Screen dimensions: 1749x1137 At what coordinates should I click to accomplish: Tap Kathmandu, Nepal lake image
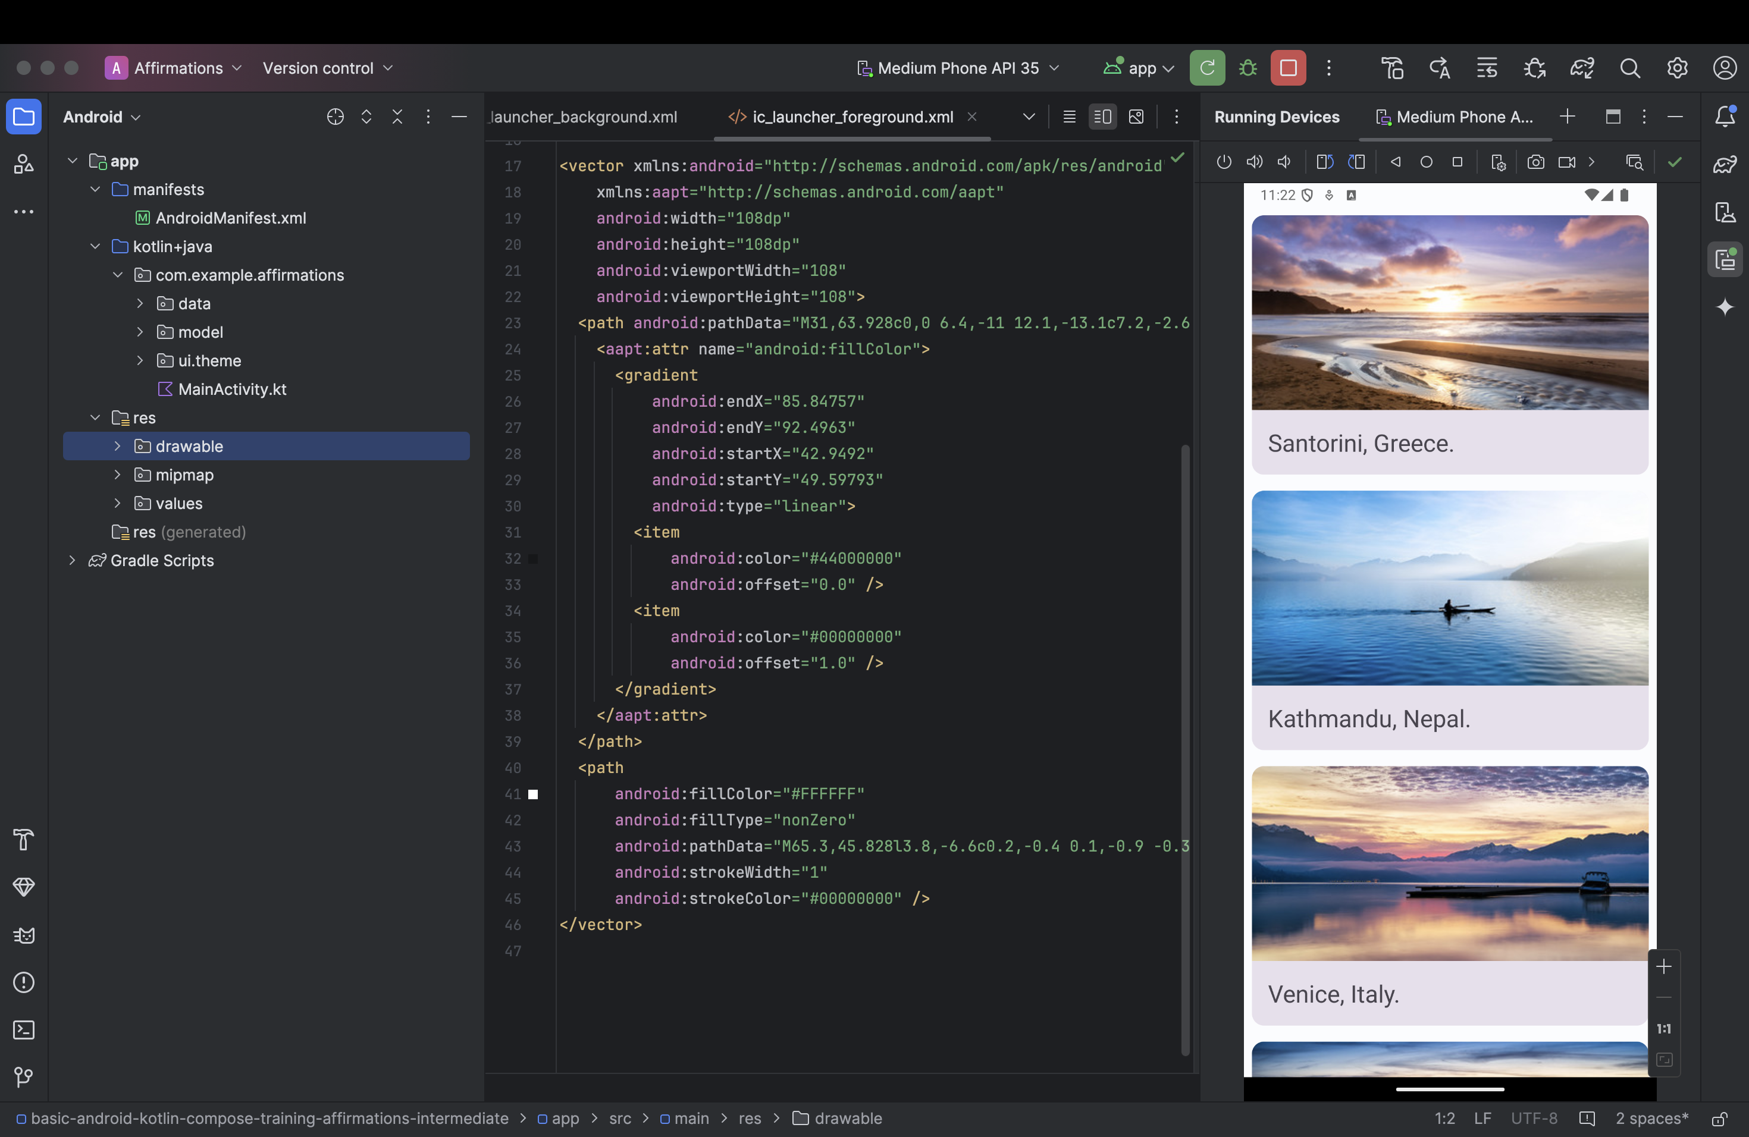[x=1449, y=588]
